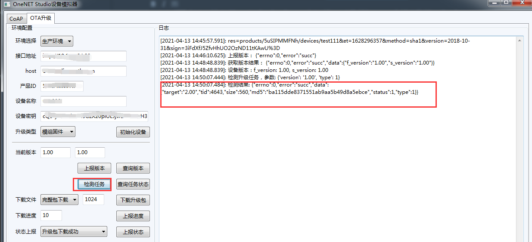Click the 下载进度 field with value 10
Screen dimensions: 532x242
(x=51, y=215)
